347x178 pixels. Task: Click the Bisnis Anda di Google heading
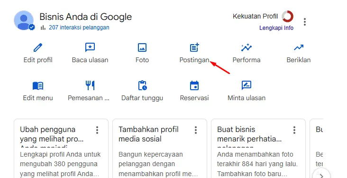pyautogui.click(x=86, y=17)
